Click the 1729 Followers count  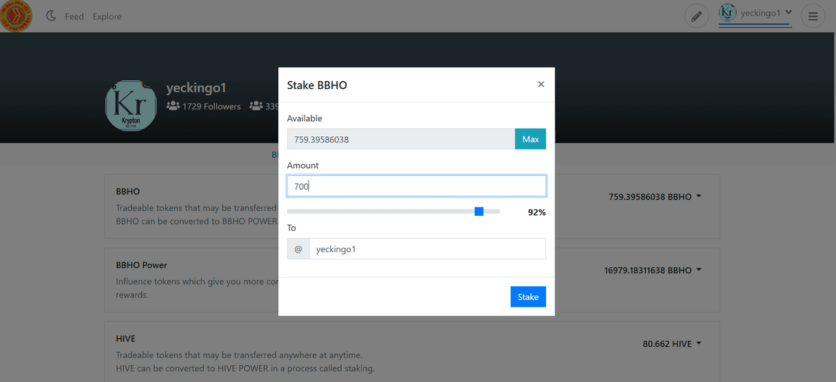(x=204, y=106)
